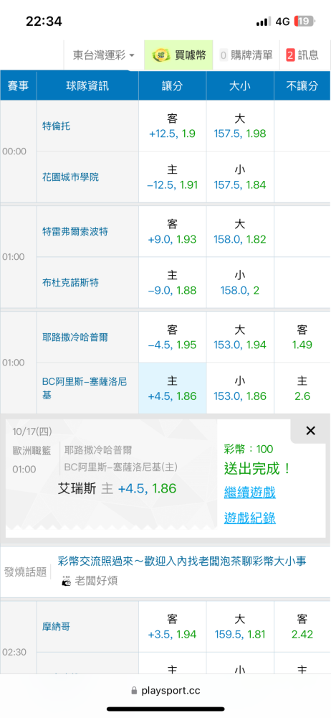Open 布杜克諾斯特 team info
This screenshot has height=718, width=331.
(x=70, y=282)
